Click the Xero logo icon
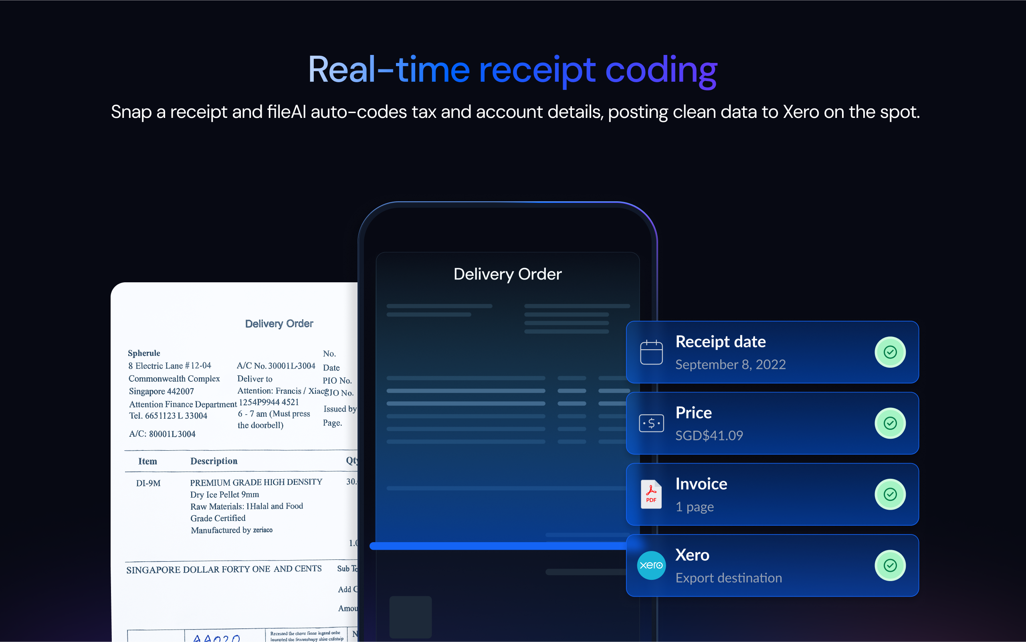The width and height of the screenshot is (1026, 642). click(651, 565)
